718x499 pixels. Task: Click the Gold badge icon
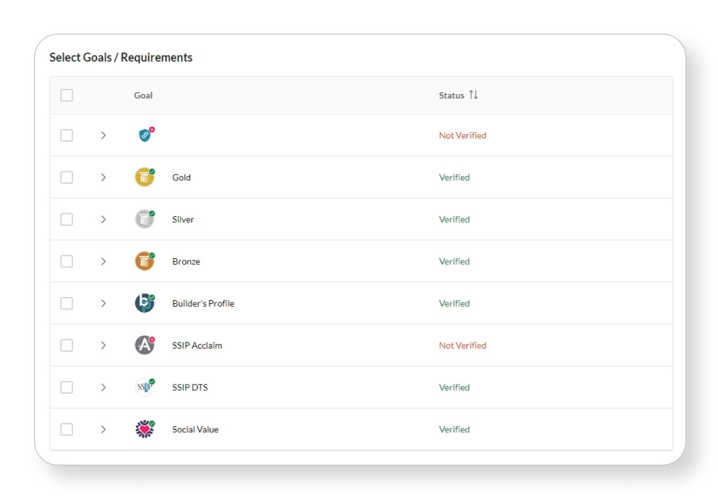144,178
